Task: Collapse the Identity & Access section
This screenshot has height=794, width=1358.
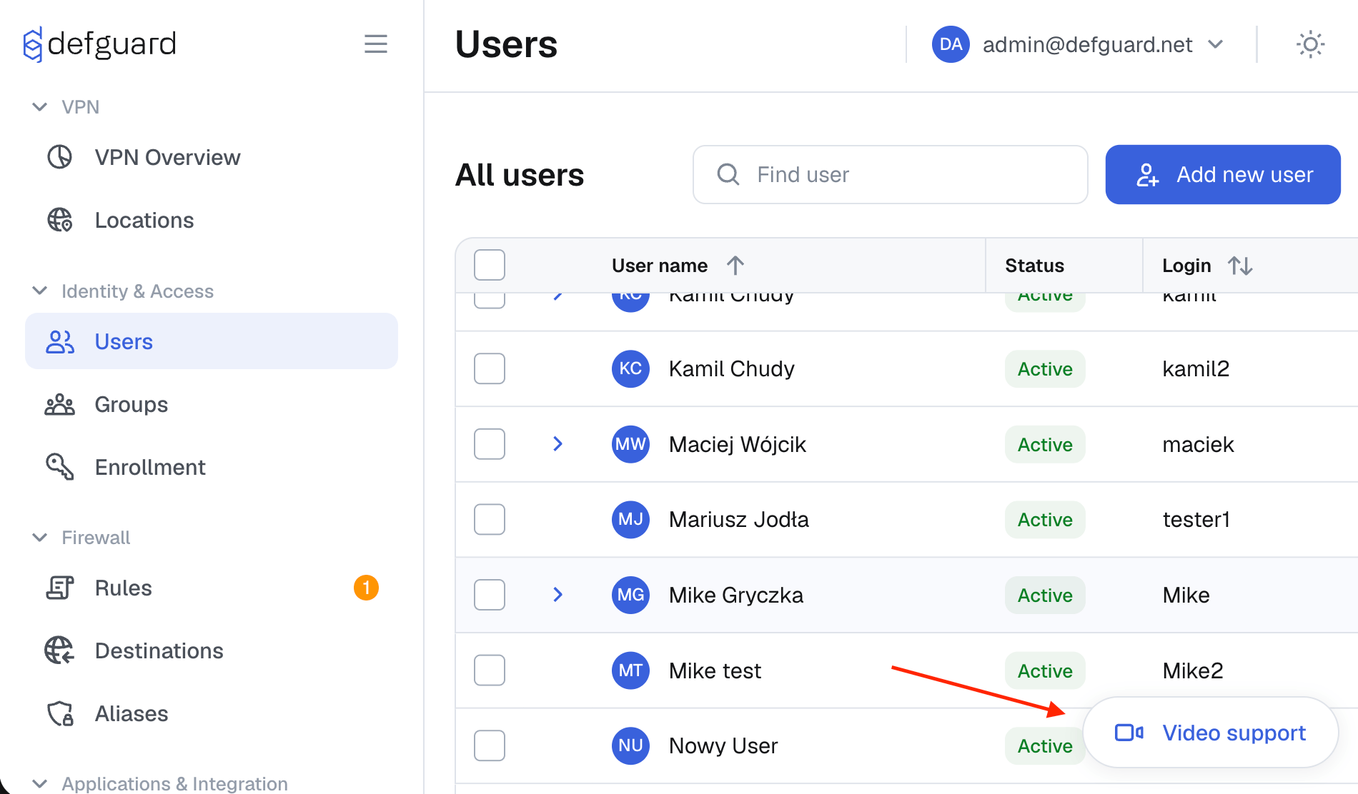Action: [x=40, y=291]
